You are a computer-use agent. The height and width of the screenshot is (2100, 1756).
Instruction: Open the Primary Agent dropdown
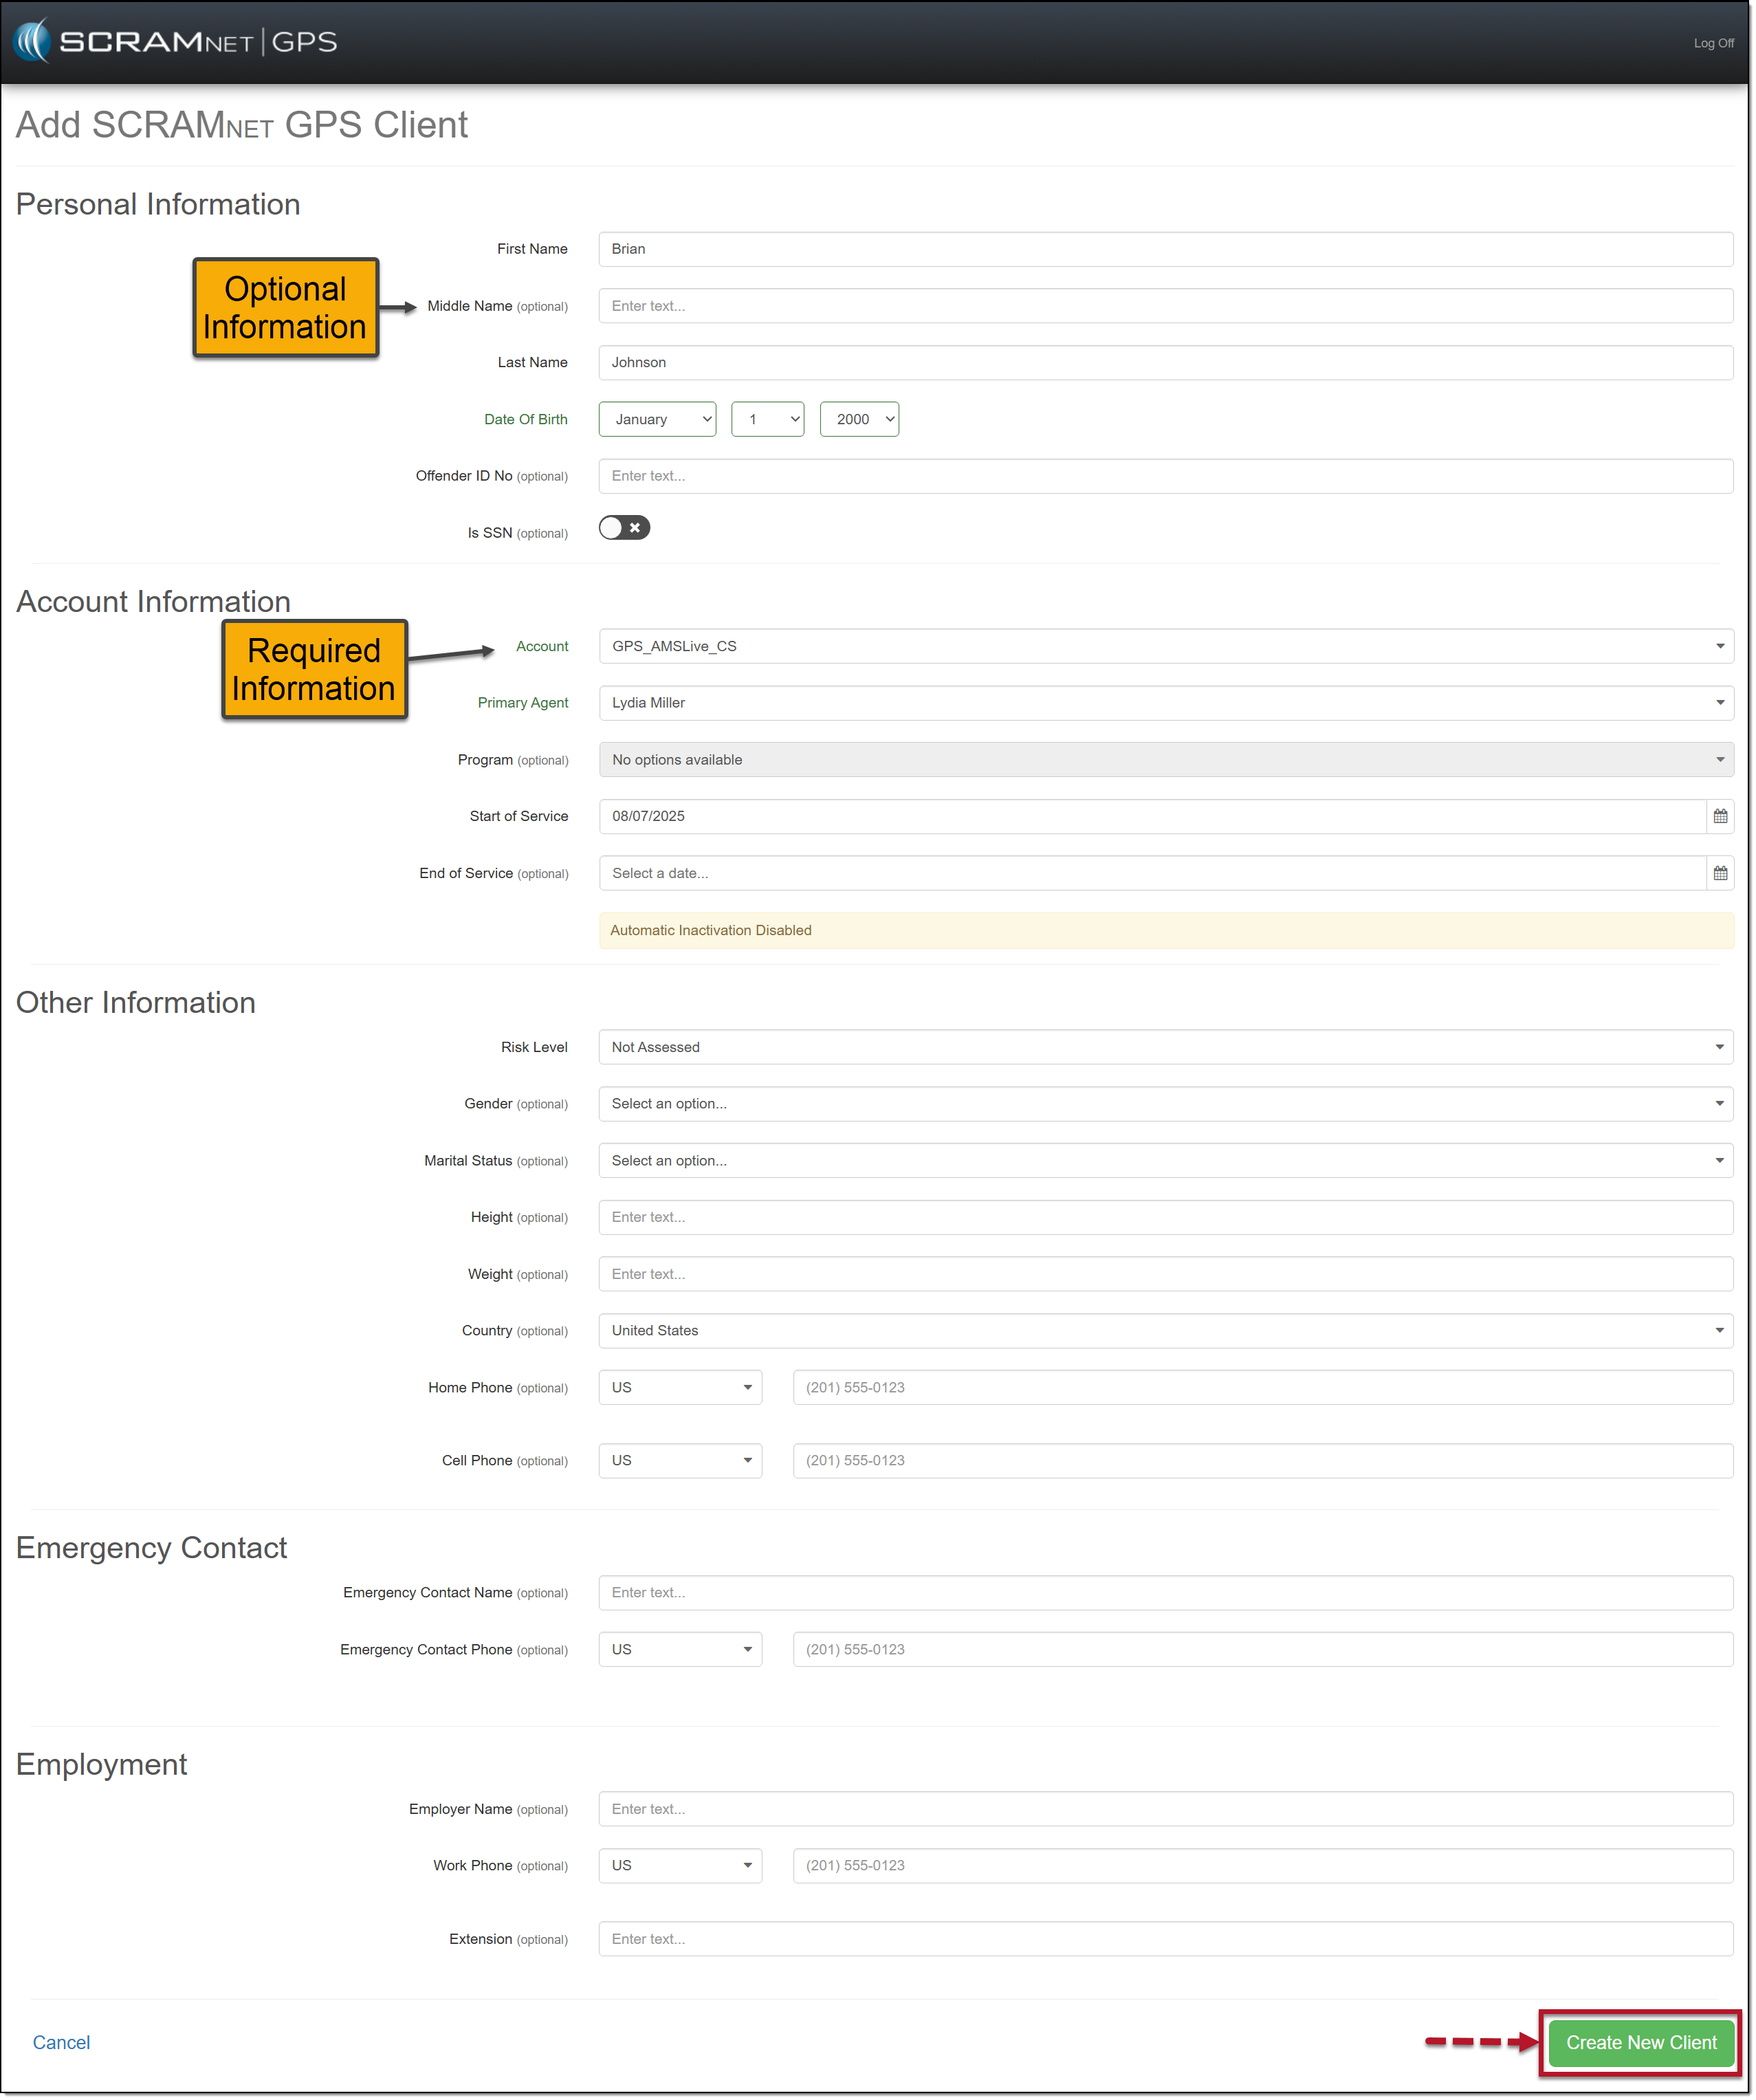point(1165,703)
